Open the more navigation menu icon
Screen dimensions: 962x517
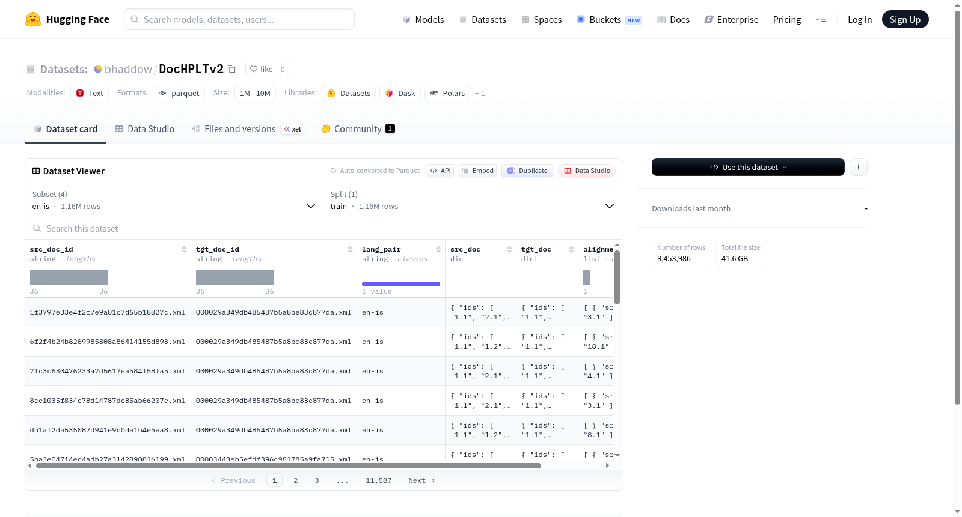coord(821,19)
